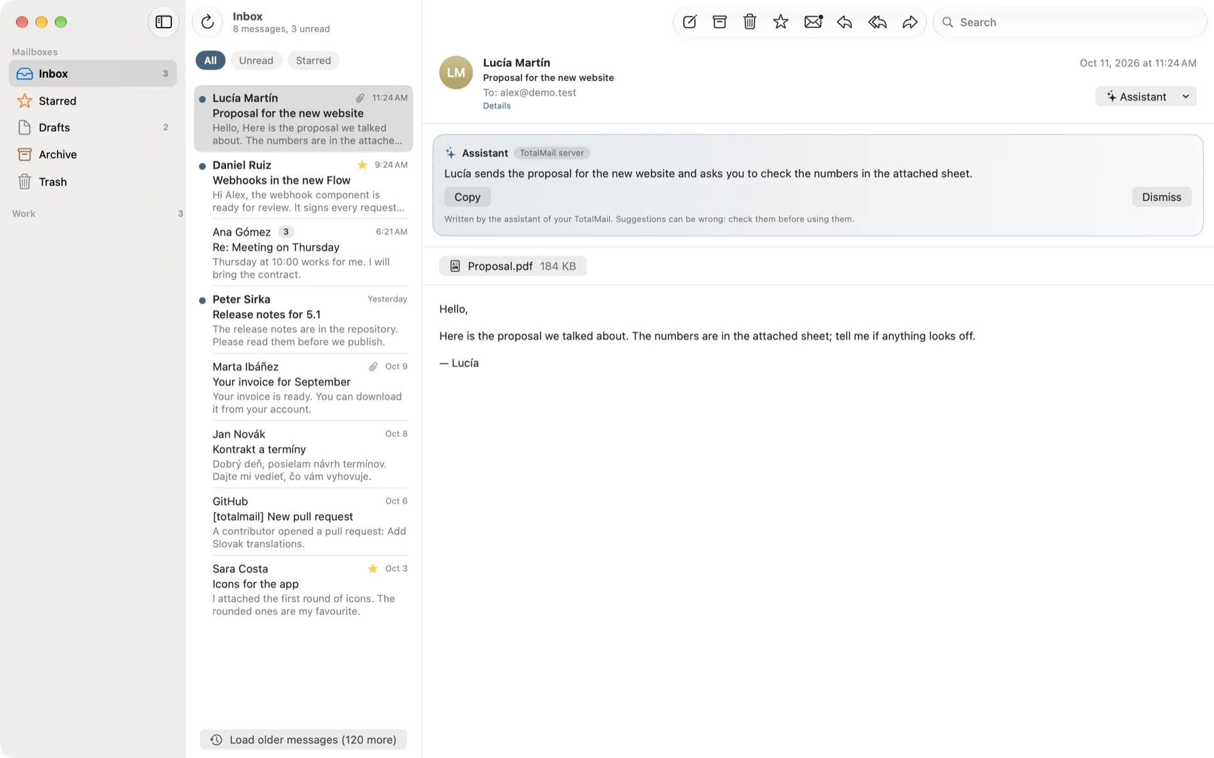This screenshot has width=1214, height=758.
Task: Open the Trash mailbox
Action: (x=93, y=182)
